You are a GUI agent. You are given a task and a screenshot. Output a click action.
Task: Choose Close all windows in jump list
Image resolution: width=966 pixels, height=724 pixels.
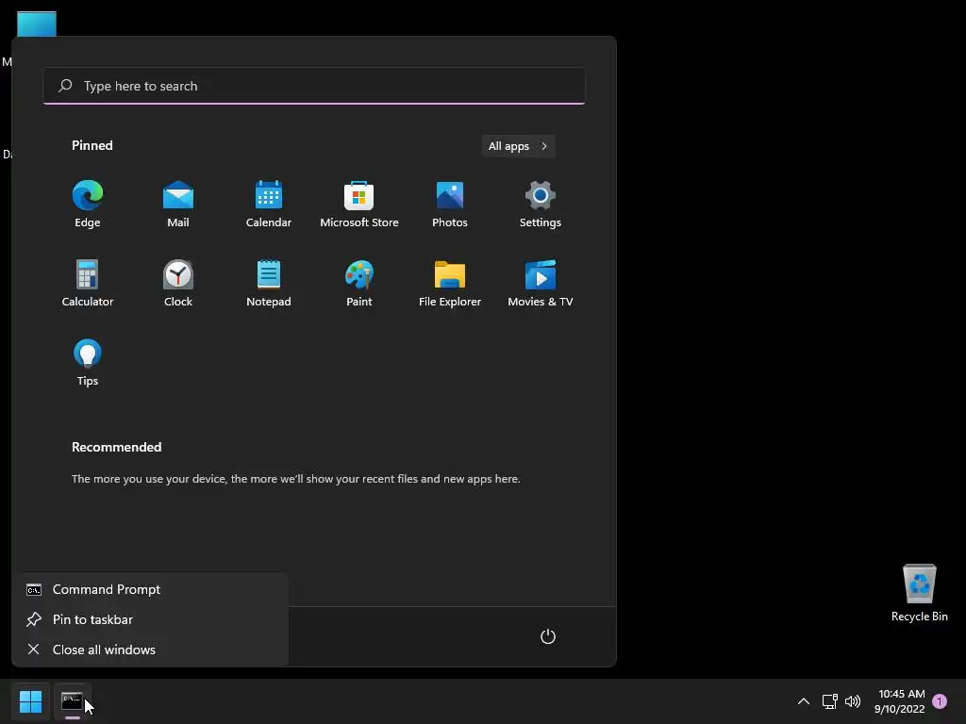pyautogui.click(x=150, y=650)
